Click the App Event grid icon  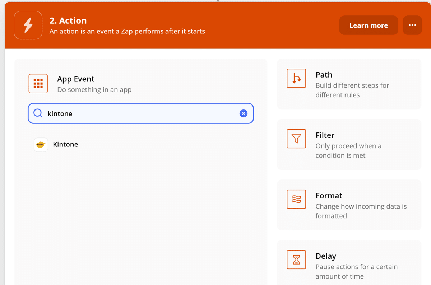click(38, 83)
